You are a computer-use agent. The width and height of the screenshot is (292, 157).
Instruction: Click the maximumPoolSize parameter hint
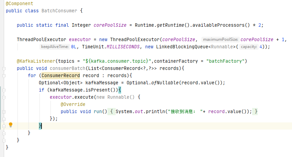[x=220, y=40]
